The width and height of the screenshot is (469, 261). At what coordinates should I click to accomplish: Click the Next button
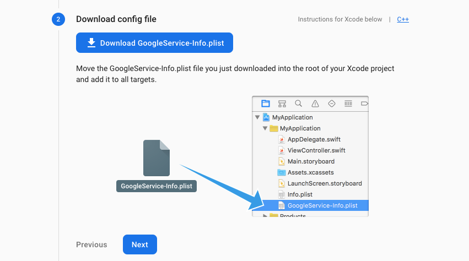[139, 244]
